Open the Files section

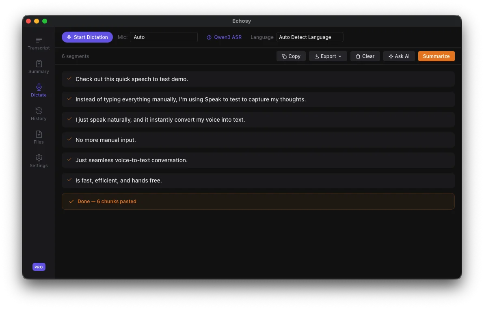(x=39, y=137)
